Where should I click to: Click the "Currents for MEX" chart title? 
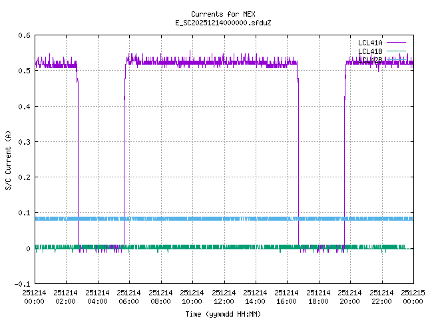tap(223, 14)
